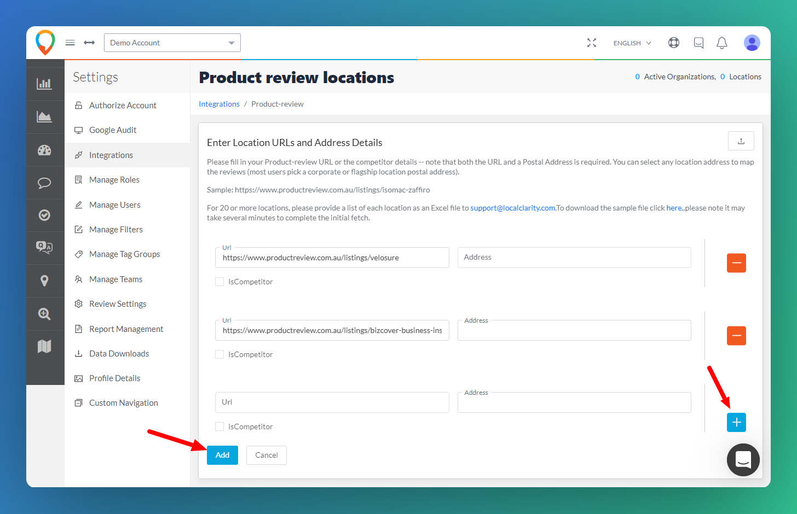Viewport: 797px width, 514px height.
Task: Open the map pin locations sidebar icon
Action: pyautogui.click(x=44, y=281)
